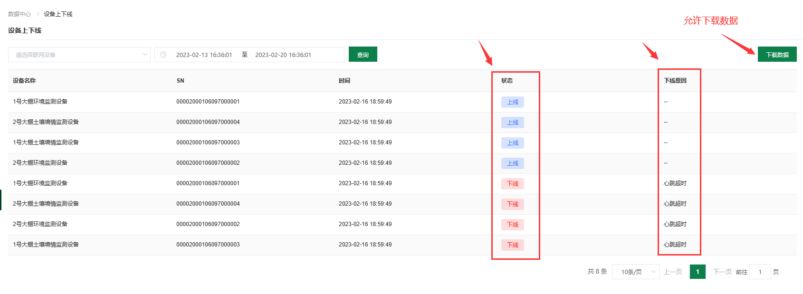Click the 设备上下线 page title
803x294 pixels.
pyautogui.click(x=25, y=30)
